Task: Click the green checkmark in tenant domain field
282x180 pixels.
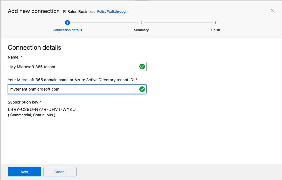Action: 142,89
